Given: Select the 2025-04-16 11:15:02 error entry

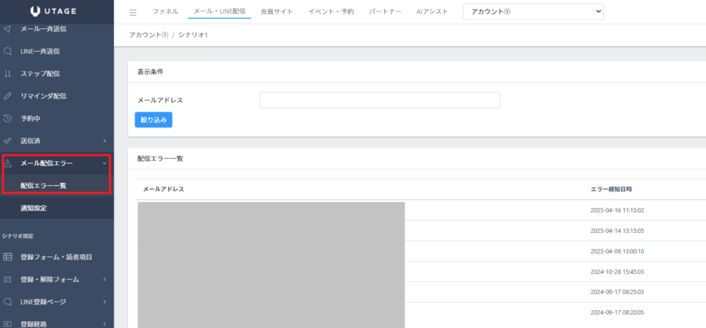Looking at the screenshot, I should [617, 210].
